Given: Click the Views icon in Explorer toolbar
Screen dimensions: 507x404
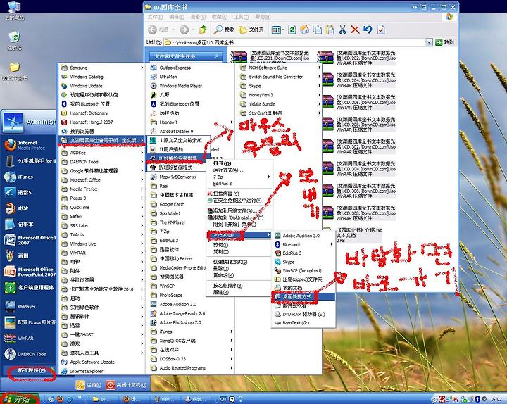Looking at the screenshot, I should coord(277,30).
